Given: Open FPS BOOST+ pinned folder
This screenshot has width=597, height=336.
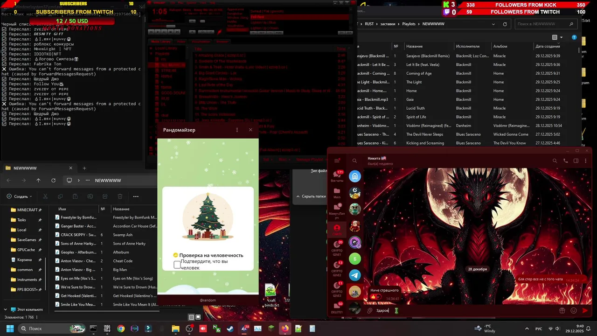Looking at the screenshot, I should (x=27, y=289).
